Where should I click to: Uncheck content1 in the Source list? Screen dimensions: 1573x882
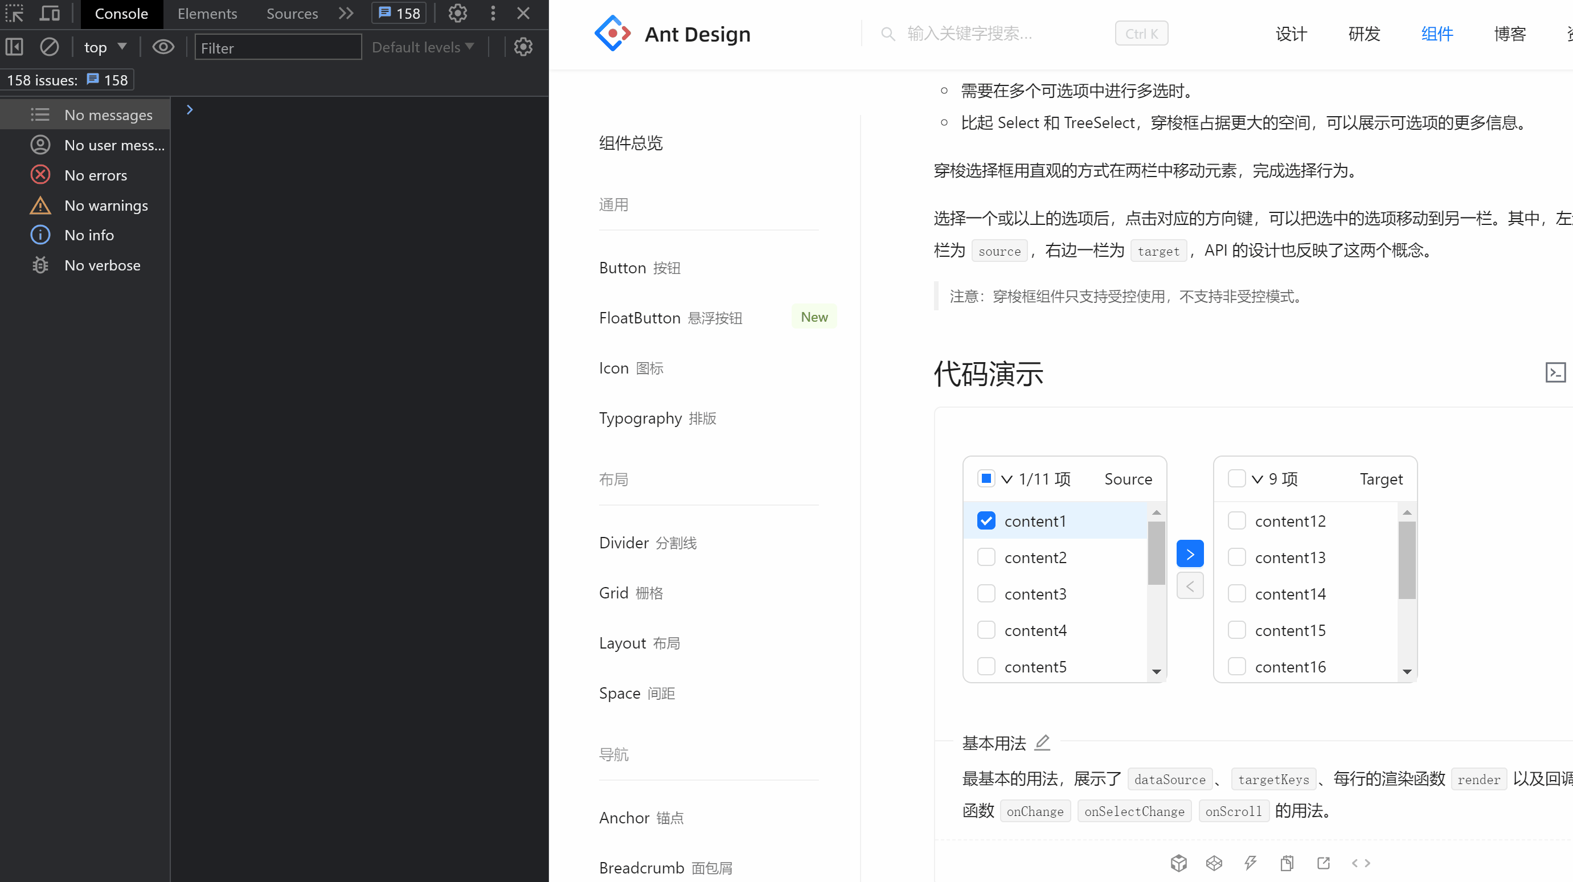click(986, 520)
